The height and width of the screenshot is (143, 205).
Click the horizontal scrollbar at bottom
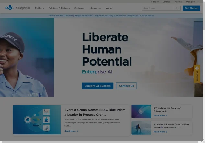point(100,142)
